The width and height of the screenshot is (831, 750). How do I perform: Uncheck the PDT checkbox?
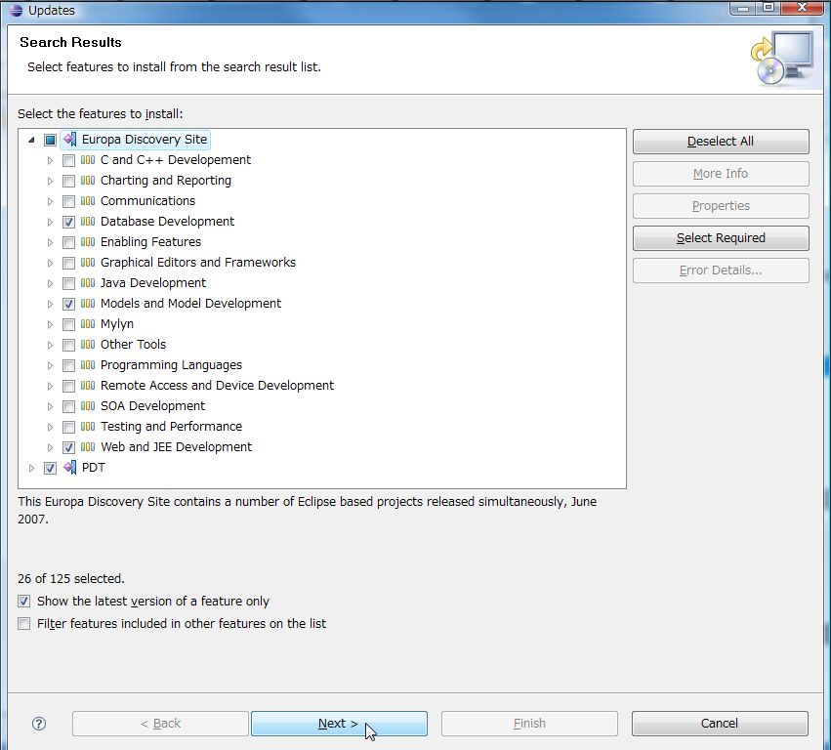tap(51, 468)
